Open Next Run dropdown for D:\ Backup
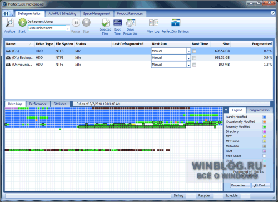Image resolution: width=278 pixels, height=202 pixels. tap(188, 58)
